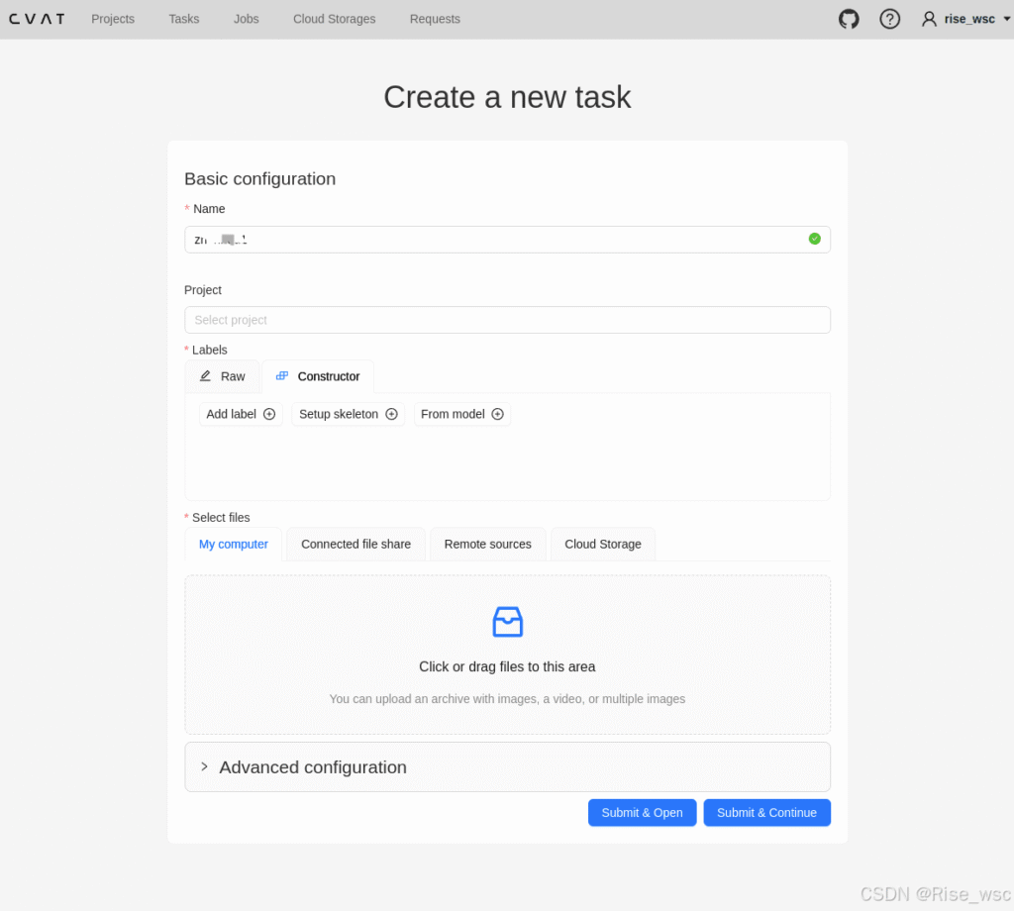The width and height of the screenshot is (1014, 911).
Task: Click the green name validation checkmark
Action: coord(815,239)
